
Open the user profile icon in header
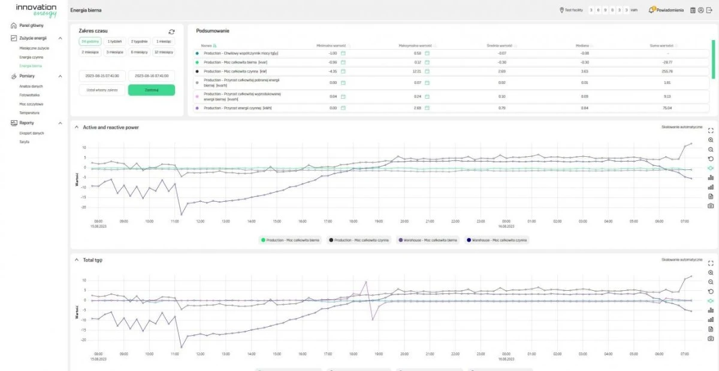coord(701,10)
